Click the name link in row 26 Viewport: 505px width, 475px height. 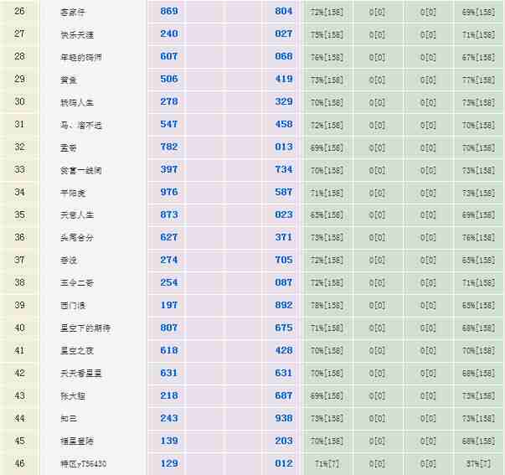click(74, 13)
